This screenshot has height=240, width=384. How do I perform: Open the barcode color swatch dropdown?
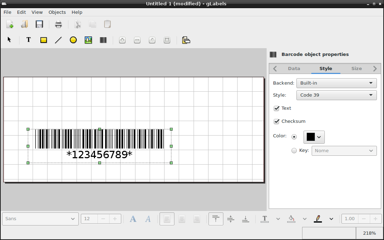point(314,137)
